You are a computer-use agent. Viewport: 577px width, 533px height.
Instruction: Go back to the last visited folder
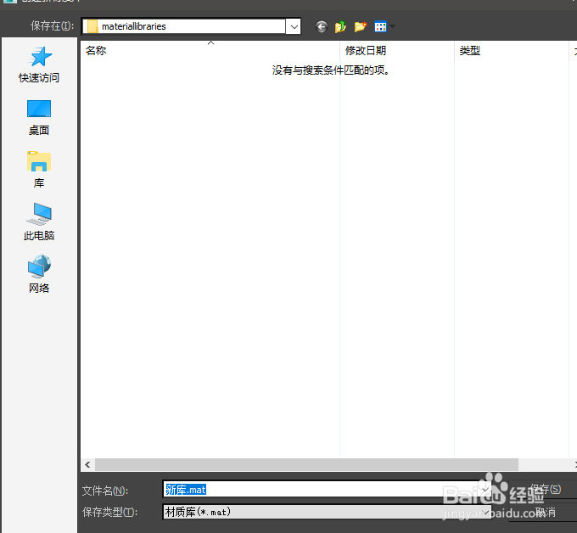(322, 26)
